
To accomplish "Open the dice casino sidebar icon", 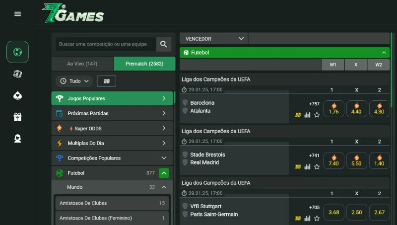I will coord(17,74).
